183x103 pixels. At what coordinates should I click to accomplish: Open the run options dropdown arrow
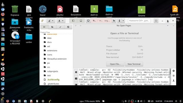click(123, 21)
